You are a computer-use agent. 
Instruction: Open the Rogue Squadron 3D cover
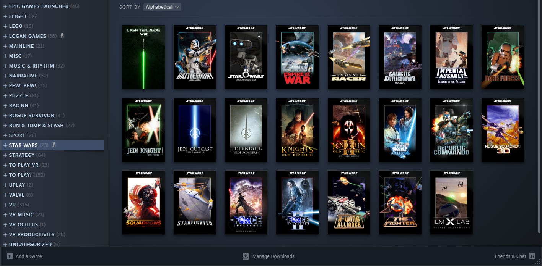coord(503,130)
